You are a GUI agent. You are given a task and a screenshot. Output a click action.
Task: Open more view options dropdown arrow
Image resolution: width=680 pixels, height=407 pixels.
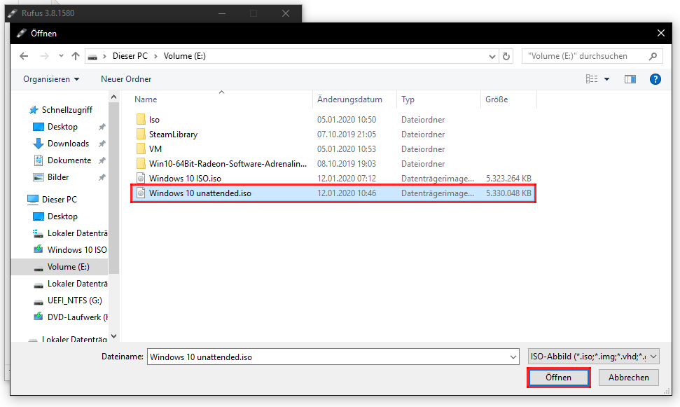[606, 79]
